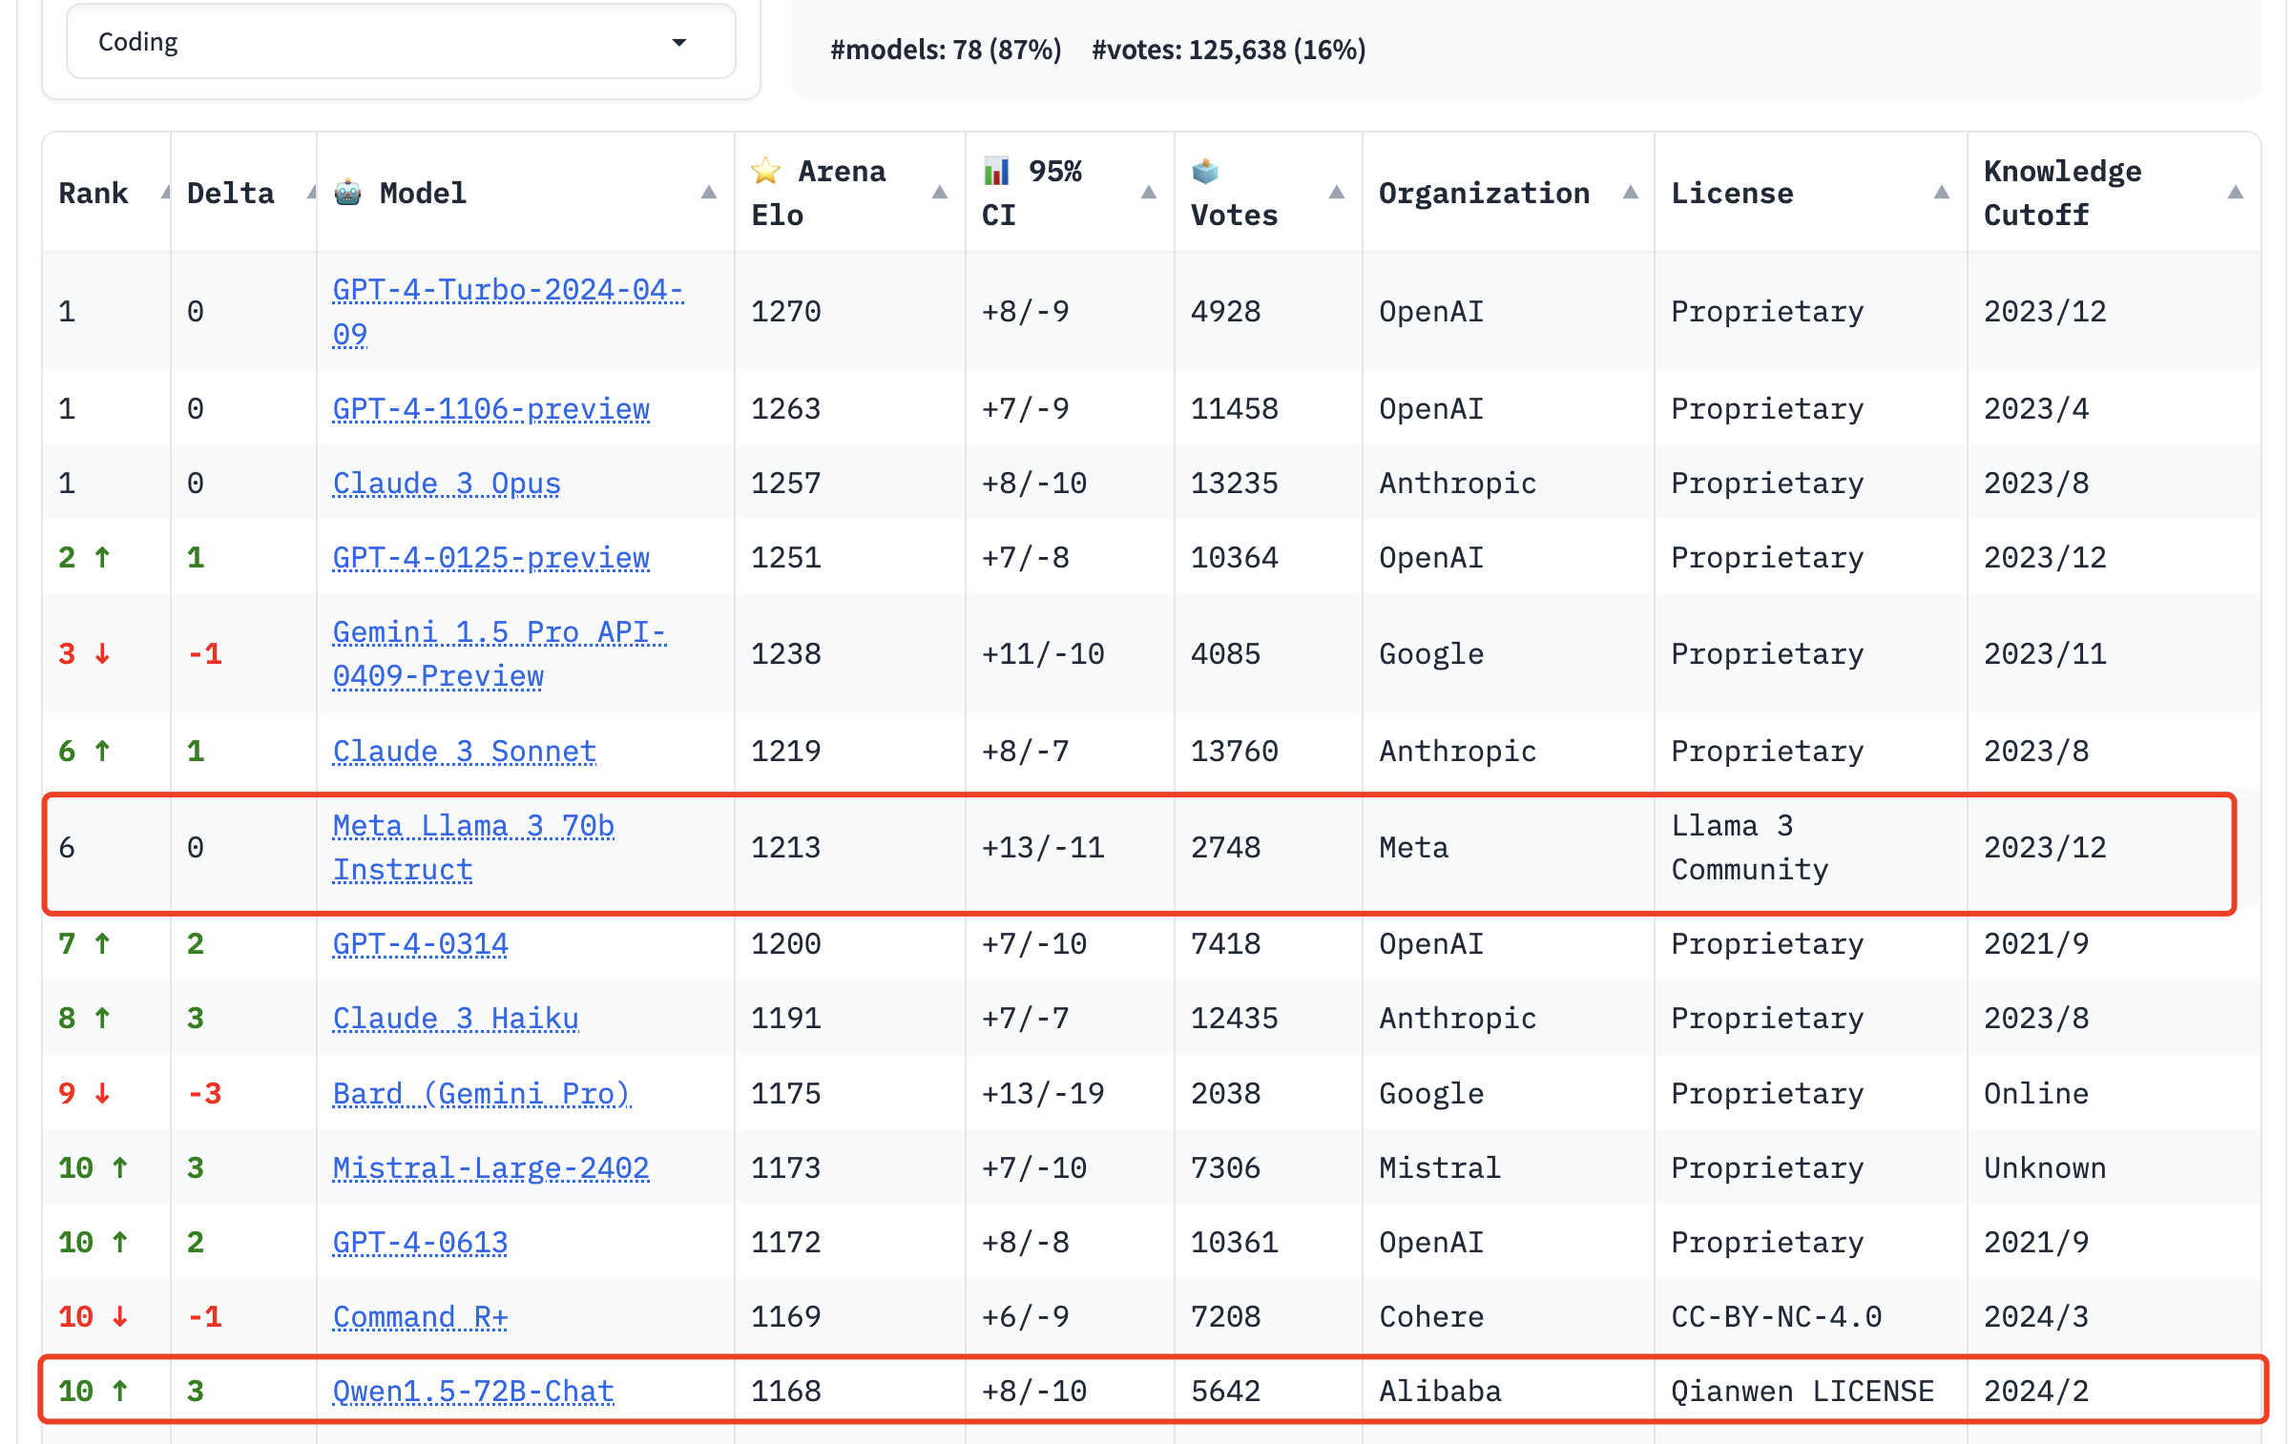The image size is (2292, 1444).
Task: Click the Knowledge Cutoff header text
Action: [x=2062, y=193]
